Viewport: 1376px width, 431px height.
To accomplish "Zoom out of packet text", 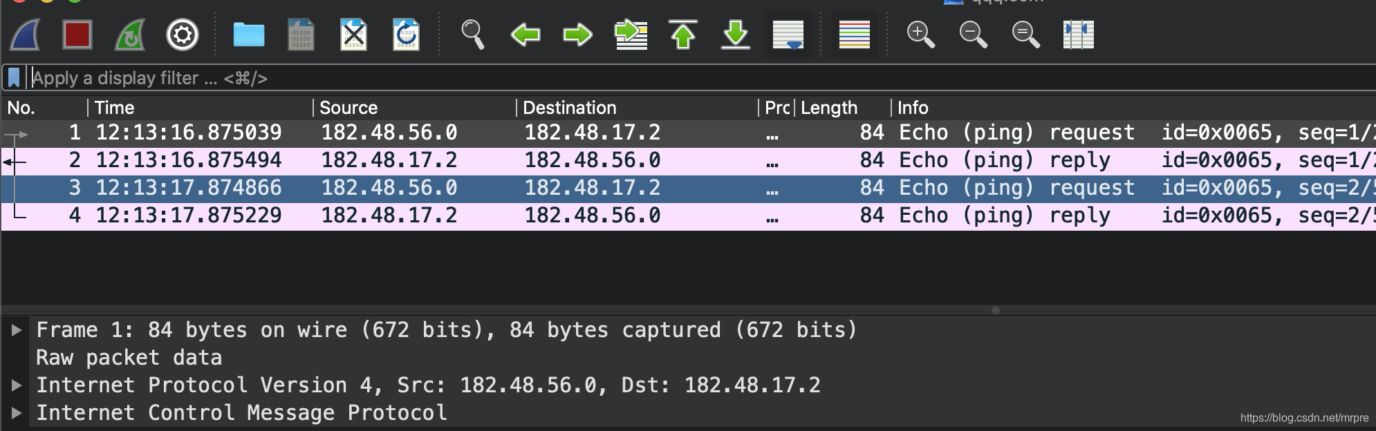I will 973,34.
